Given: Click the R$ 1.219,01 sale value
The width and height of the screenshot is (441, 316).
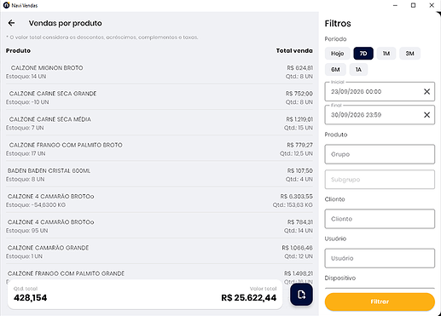Looking at the screenshot, I should [x=299, y=119].
